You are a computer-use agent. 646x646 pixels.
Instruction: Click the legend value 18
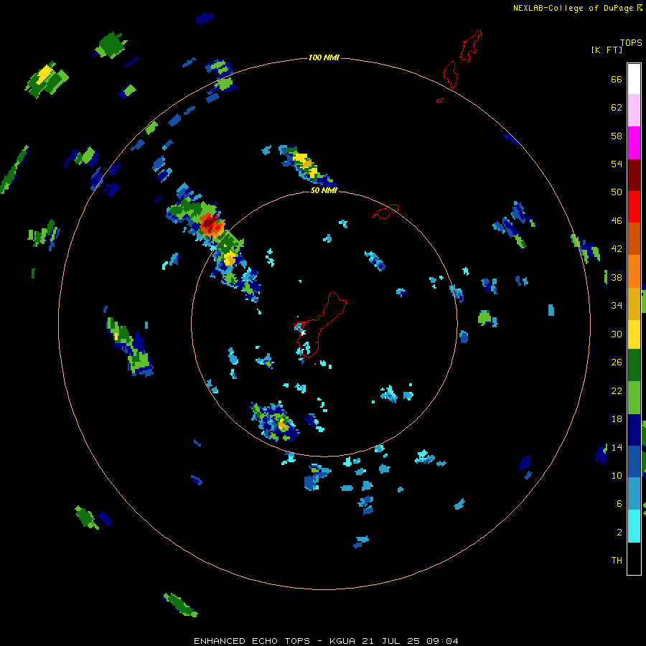point(617,419)
